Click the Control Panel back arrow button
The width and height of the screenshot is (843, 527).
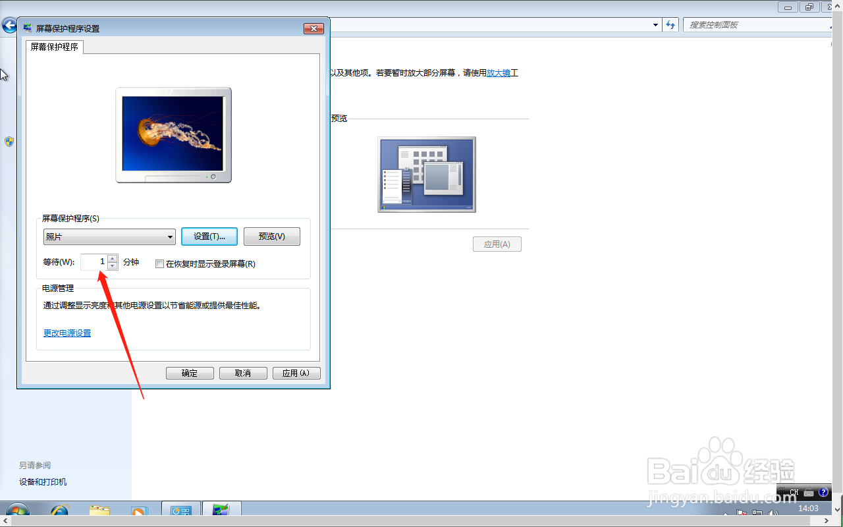(9, 26)
